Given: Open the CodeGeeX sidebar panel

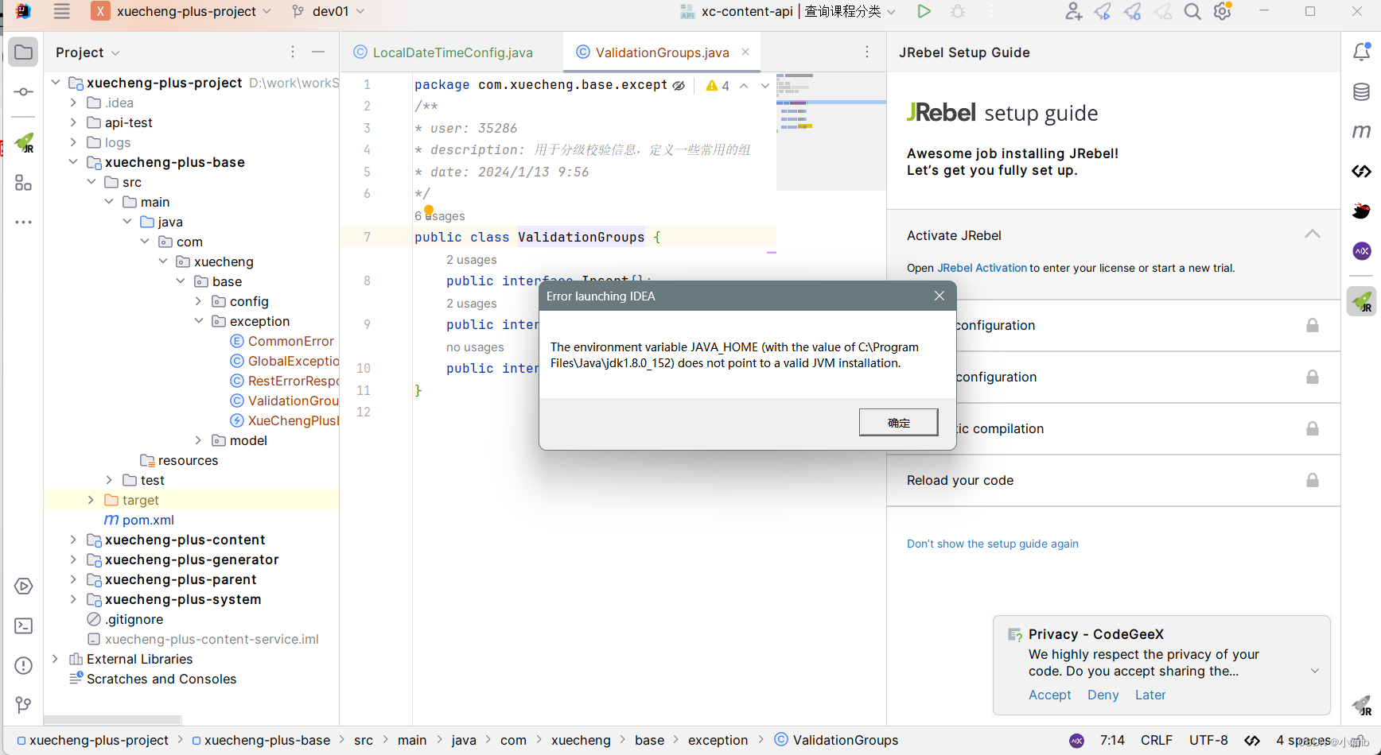Looking at the screenshot, I should 1361,251.
